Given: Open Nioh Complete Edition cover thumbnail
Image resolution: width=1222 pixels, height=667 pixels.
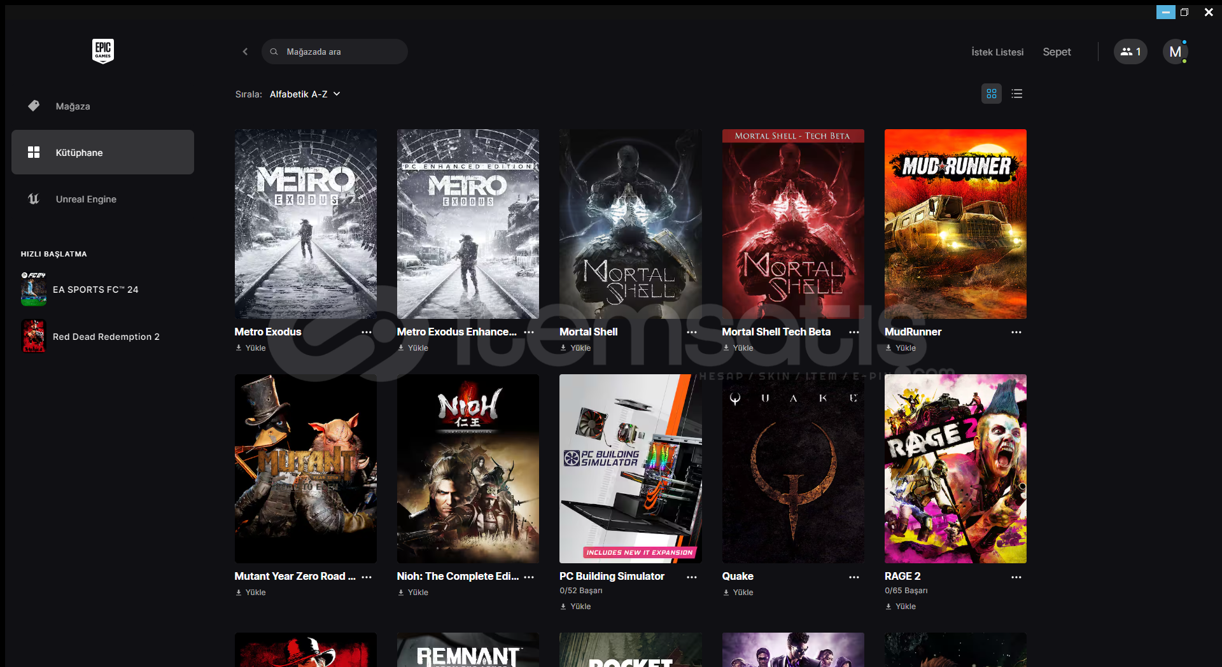Looking at the screenshot, I should point(468,468).
